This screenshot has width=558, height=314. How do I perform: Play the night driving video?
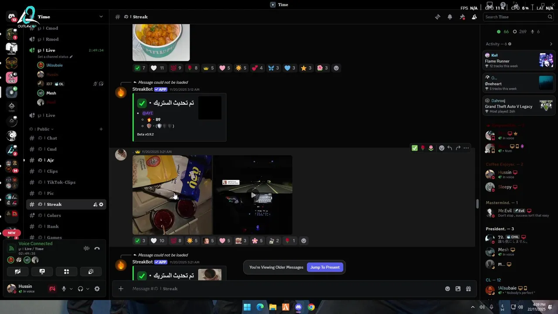pos(253,195)
